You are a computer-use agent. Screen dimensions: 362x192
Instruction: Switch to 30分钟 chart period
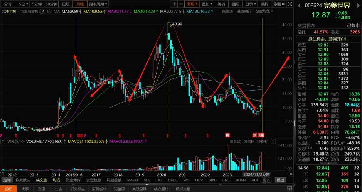click(x=51, y=4)
